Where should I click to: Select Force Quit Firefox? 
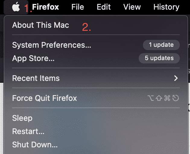(44, 98)
